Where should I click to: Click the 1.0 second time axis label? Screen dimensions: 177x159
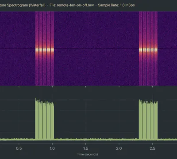tap(52, 148)
